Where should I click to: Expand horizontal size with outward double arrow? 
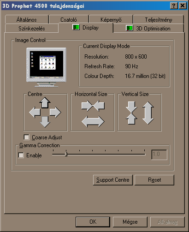[93, 121]
